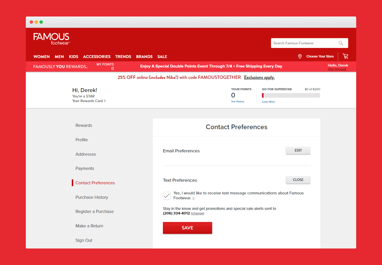
Task: Open the Your Account link
Action: [x=337, y=69]
